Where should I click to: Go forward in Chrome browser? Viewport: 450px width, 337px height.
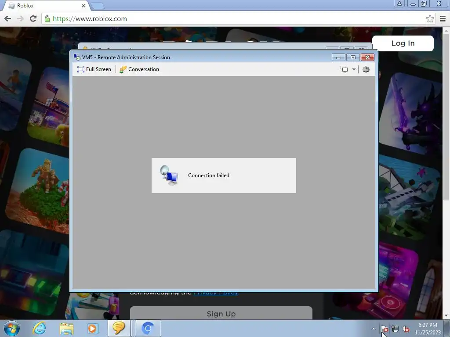[20, 18]
